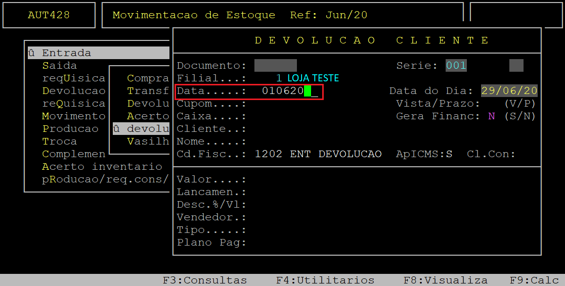Viewport: 565px width, 286px height.
Task: Open the Movimento menu entry
Action: 73,116
